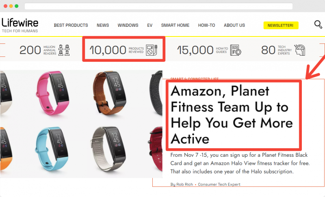Open the Amazon, Planet Fitness article headline
Screen dimensions: 325x197
[x=232, y=115]
